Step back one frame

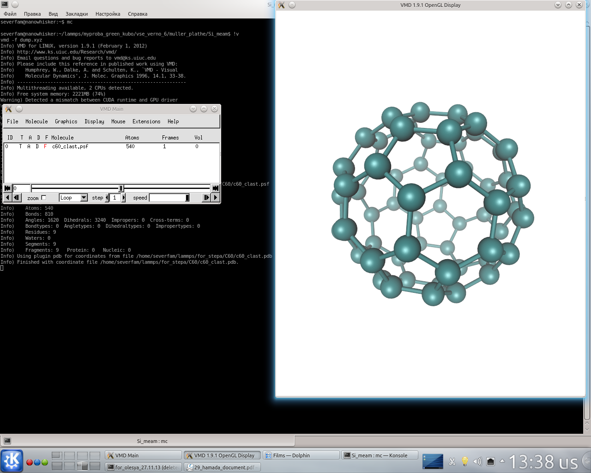(x=17, y=198)
